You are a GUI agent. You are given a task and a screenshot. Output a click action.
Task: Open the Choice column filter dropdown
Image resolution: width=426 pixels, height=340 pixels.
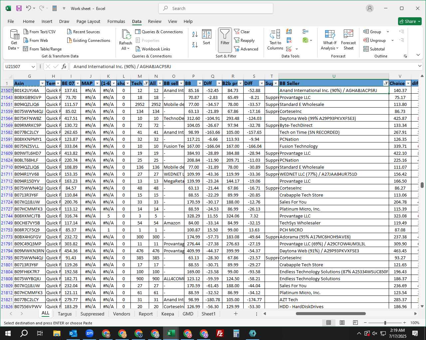[408, 83]
